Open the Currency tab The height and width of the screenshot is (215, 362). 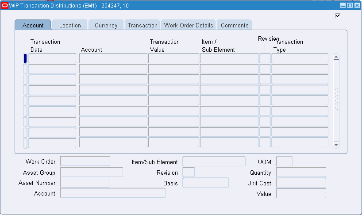click(x=106, y=25)
